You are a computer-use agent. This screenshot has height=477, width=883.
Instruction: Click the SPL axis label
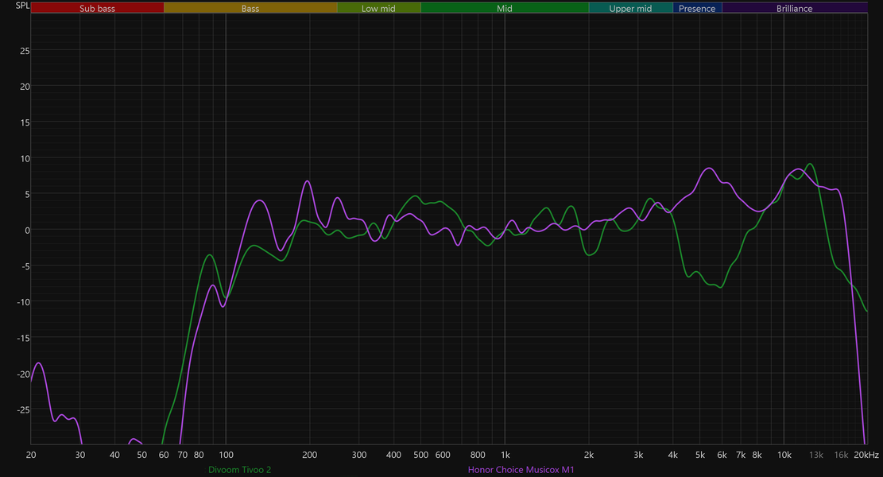click(x=22, y=6)
